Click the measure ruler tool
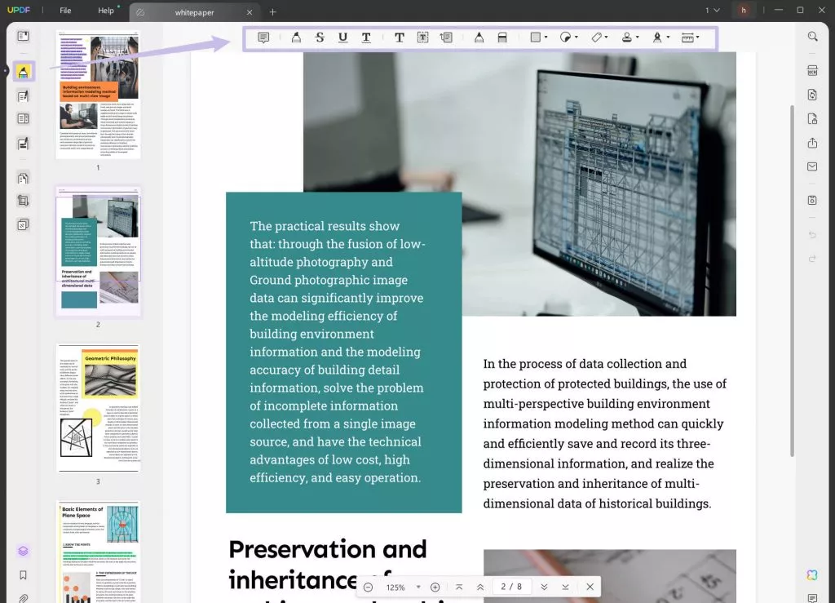835x603 pixels. pyautogui.click(x=687, y=38)
